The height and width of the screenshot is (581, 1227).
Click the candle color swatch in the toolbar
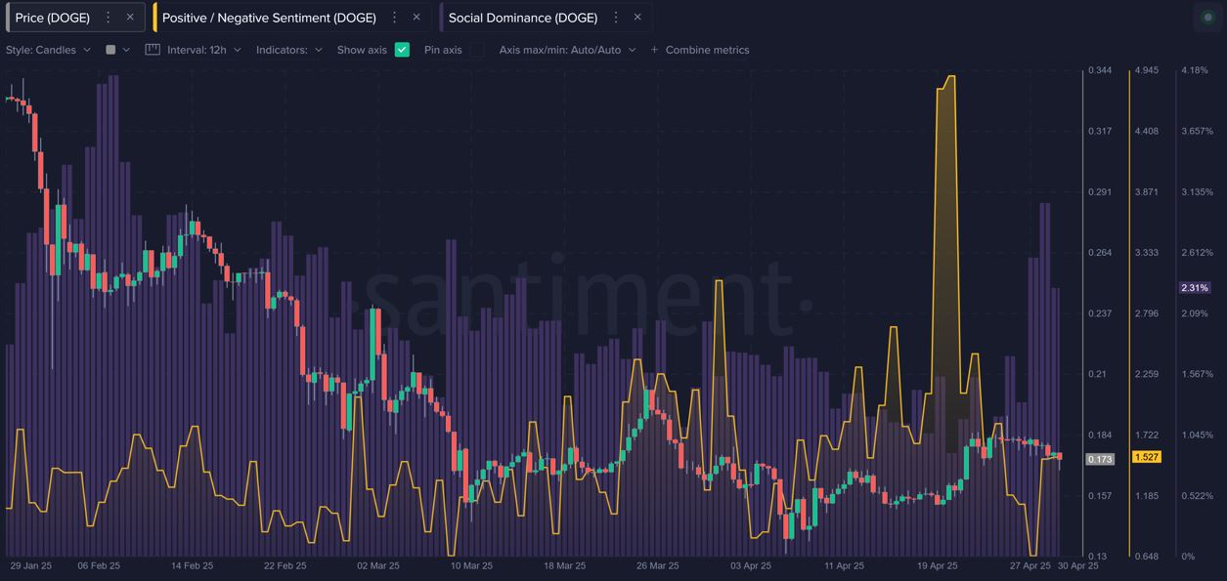point(110,50)
